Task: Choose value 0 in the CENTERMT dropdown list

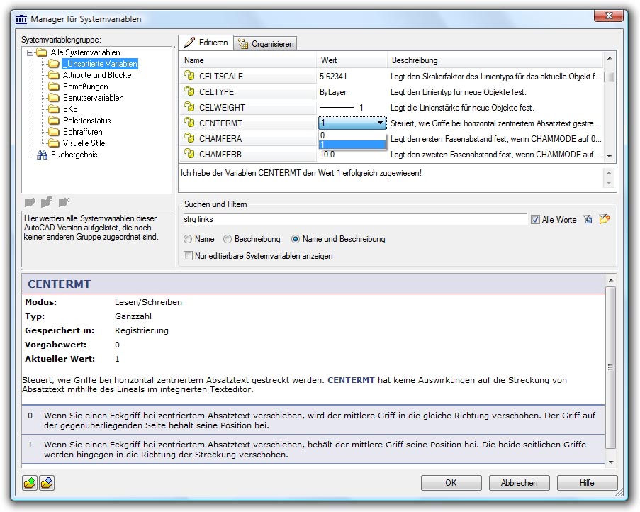Action: [x=352, y=135]
